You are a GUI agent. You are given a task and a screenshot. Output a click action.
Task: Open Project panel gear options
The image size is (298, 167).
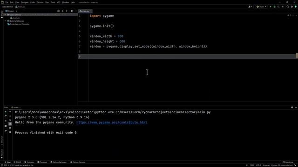click(x=72, y=11)
